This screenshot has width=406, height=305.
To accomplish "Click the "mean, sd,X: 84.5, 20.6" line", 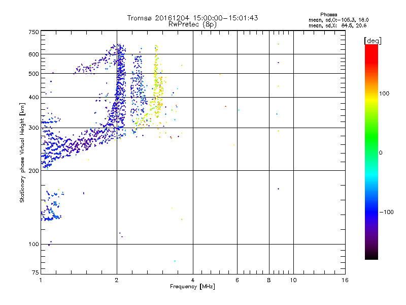I will click(337, 25).
